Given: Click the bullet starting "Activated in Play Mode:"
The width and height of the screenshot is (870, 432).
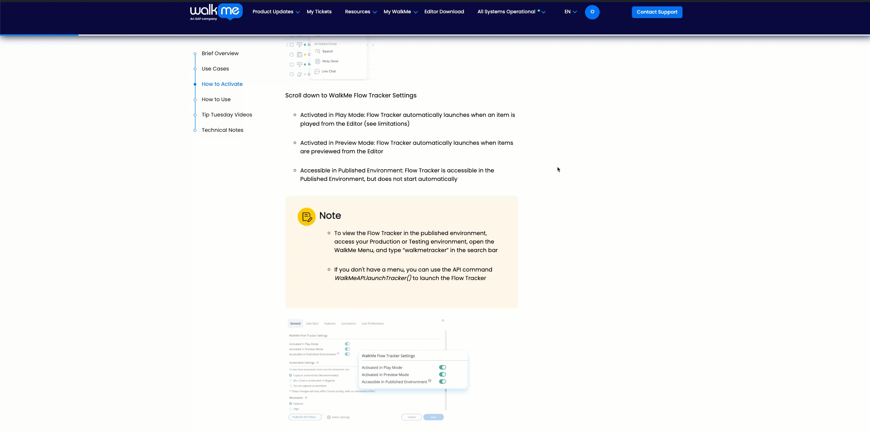Looking at the screenshot, I should pos(407,119).
